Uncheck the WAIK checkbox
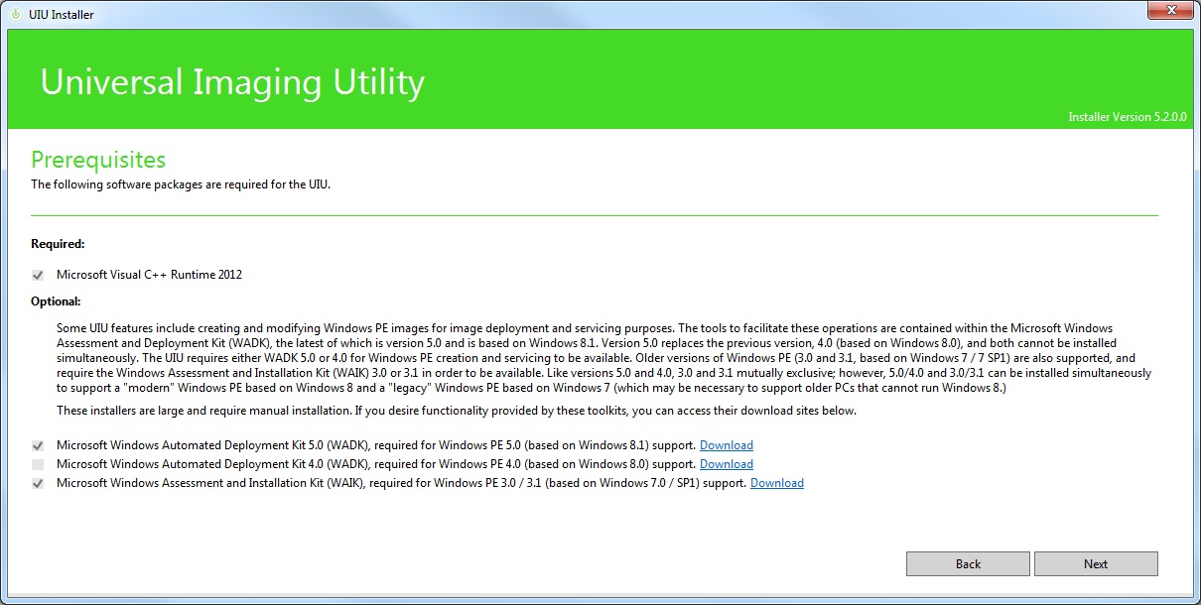This screenshot has width=1201, height=605. [38, 484]
